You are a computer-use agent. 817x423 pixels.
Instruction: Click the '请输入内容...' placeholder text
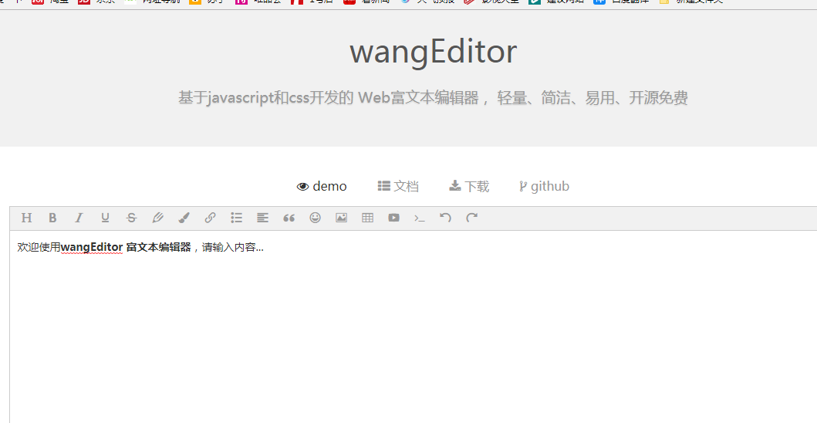tap(232, 247)
